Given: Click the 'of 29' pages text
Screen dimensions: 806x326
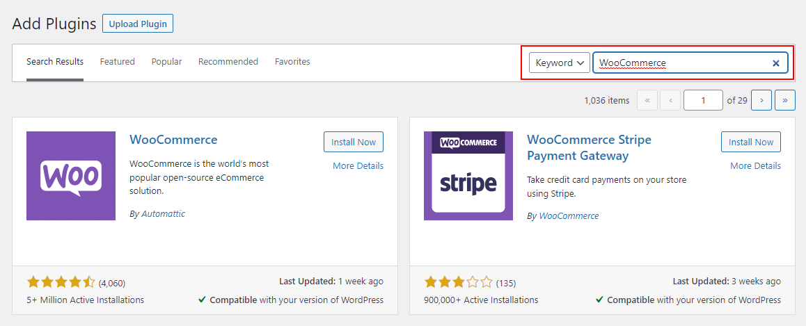Looking at the screenshot, I should coord(737,101).
